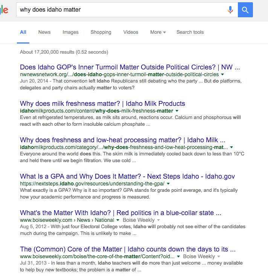
Task: Expand arrow next to why-does-milk-freshness-matter URL
Action: coord(177,111)
